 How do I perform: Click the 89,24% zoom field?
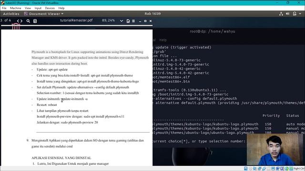click(x=108, y=20)
